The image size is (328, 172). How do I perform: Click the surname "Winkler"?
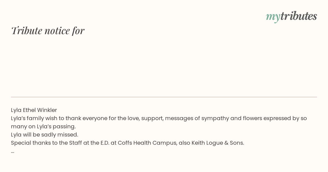click(47, 110)
